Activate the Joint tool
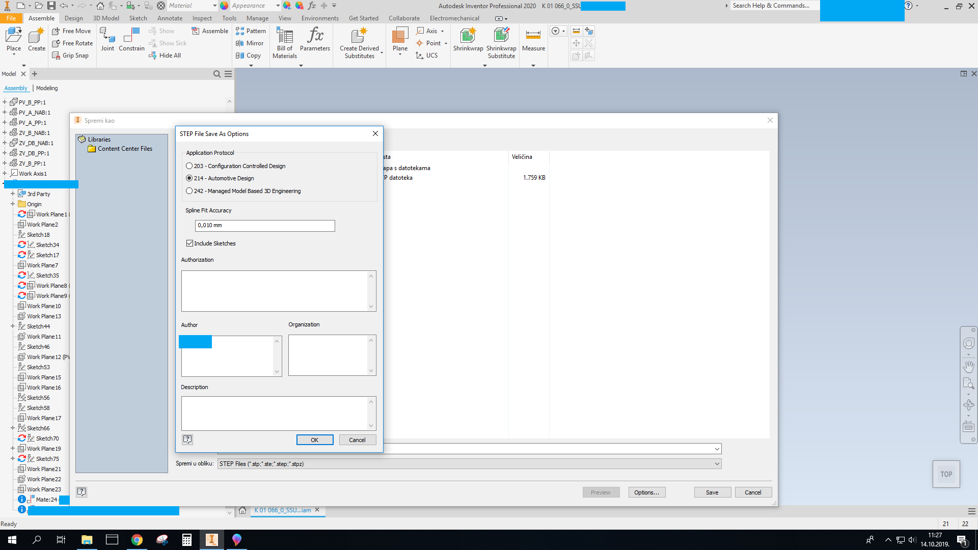Screen dimensions: 978x550 107,41
